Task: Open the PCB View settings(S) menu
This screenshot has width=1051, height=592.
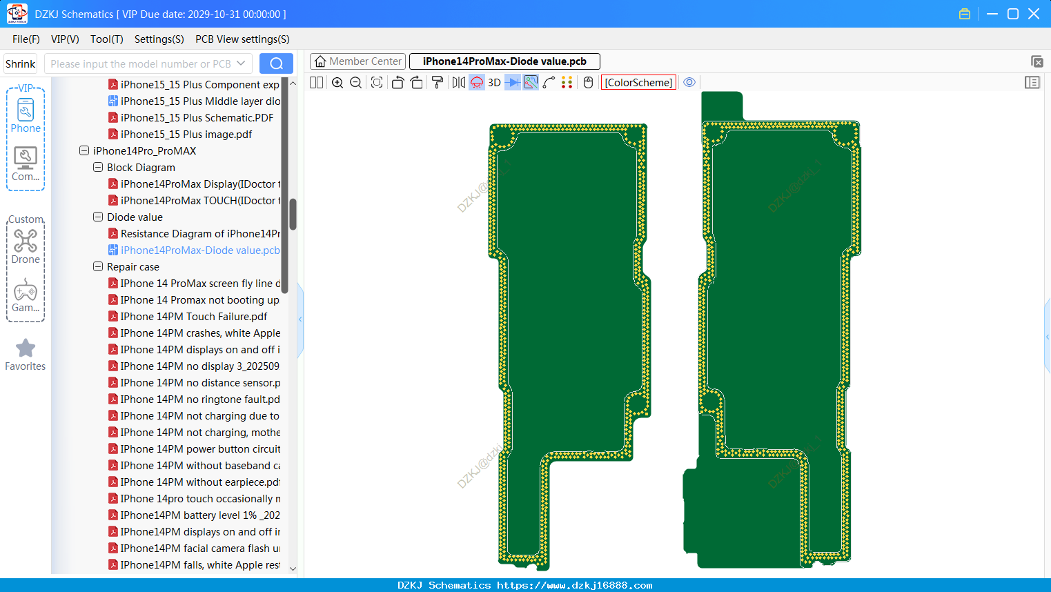Action: tap(242, 39)
